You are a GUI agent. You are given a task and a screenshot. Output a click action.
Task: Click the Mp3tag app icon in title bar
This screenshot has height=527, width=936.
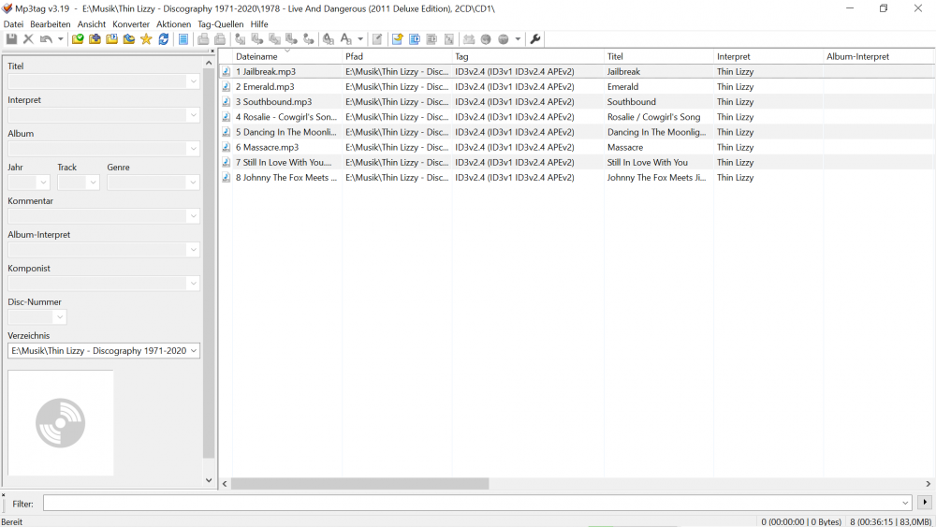[7, 8]
